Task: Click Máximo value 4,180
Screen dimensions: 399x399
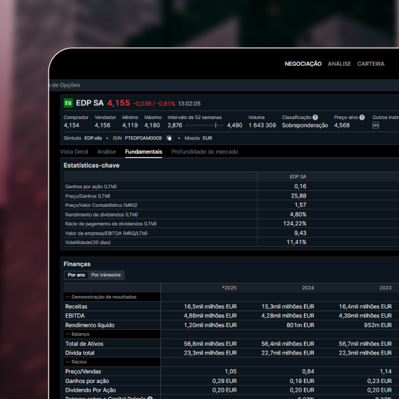Action: click(x=152, y=125)
